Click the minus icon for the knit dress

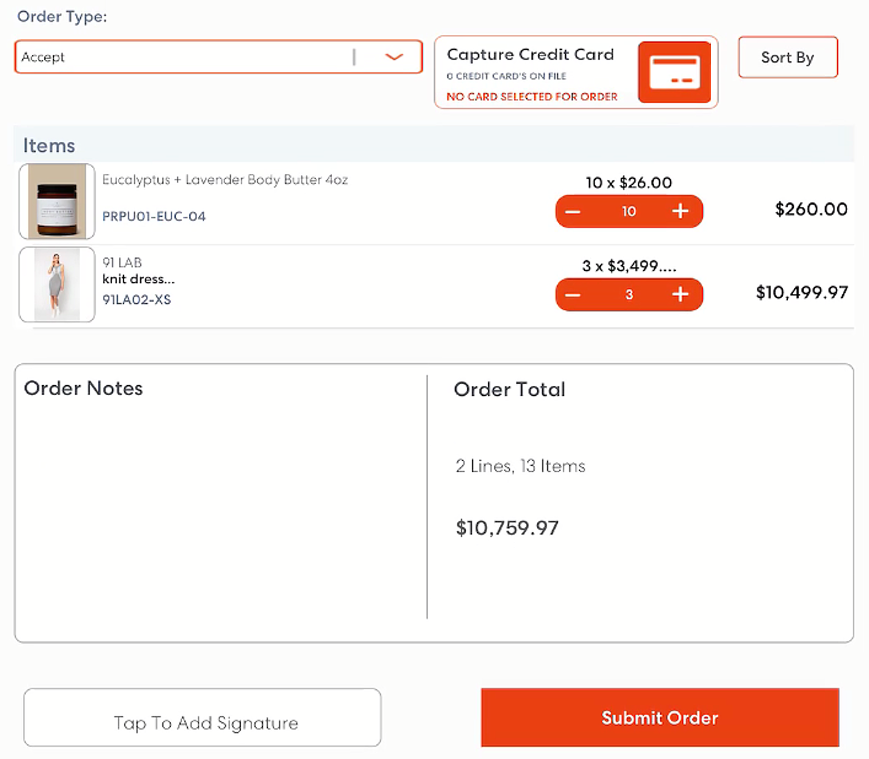point(572,295)
